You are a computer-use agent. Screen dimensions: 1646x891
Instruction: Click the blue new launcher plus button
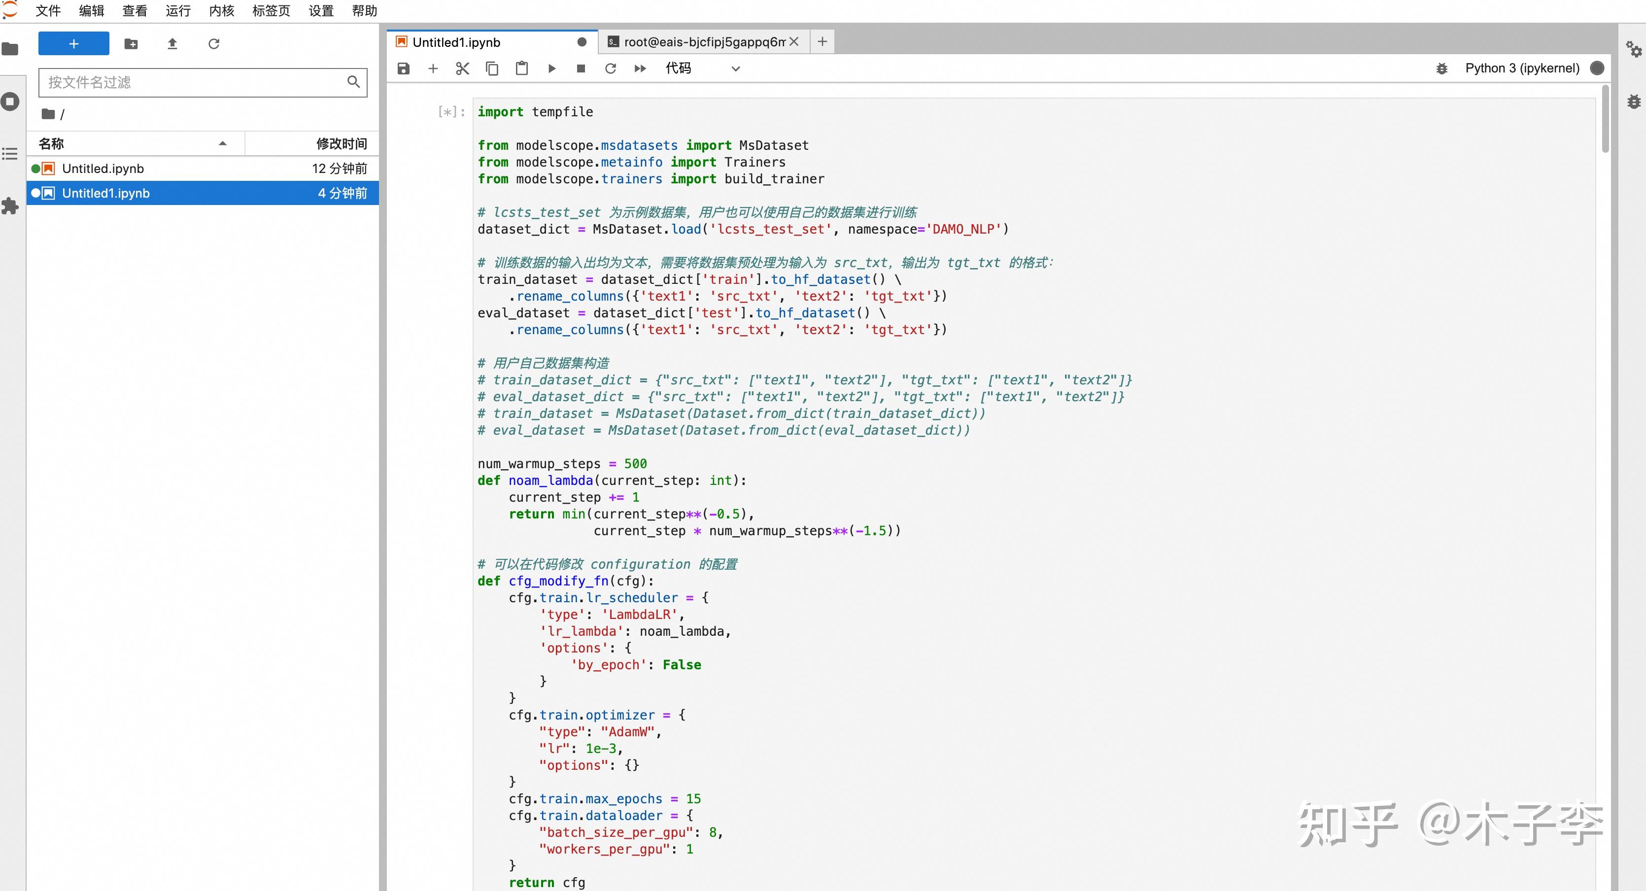coord(73,43)
